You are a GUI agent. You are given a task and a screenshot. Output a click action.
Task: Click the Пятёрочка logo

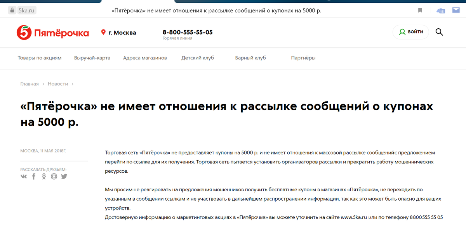(53, 33)
